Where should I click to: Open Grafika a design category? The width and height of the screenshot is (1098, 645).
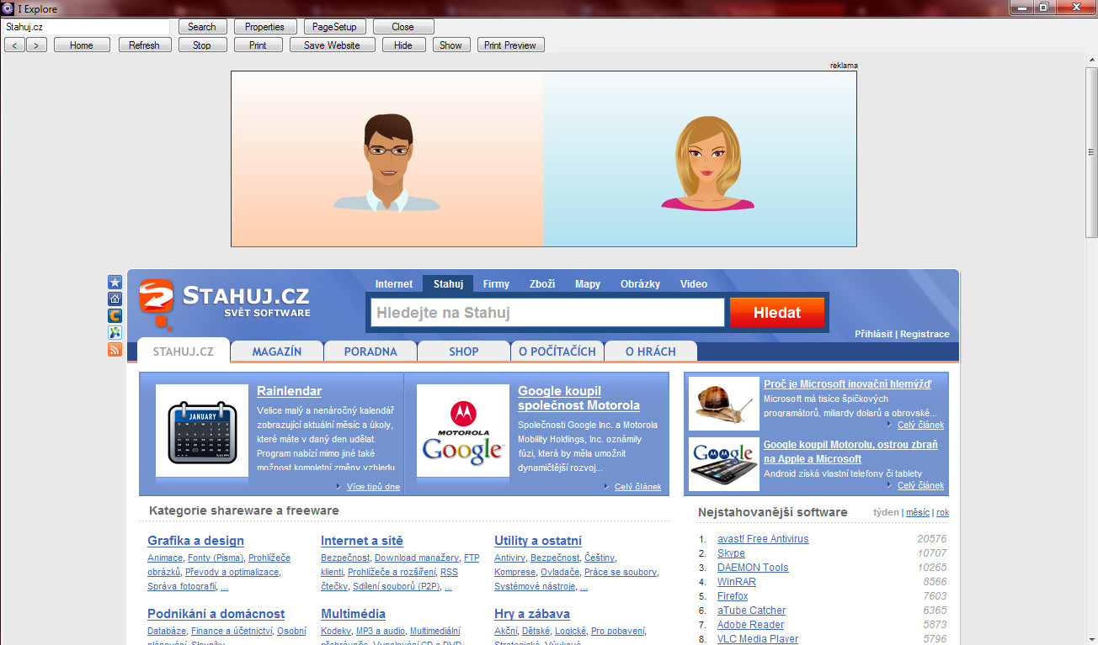195,541
